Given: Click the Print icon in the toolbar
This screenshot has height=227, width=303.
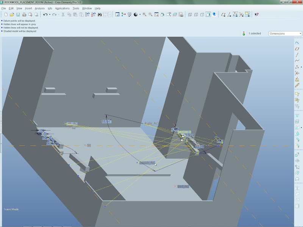Looking at the screenshot, I should tap(24, 14).
